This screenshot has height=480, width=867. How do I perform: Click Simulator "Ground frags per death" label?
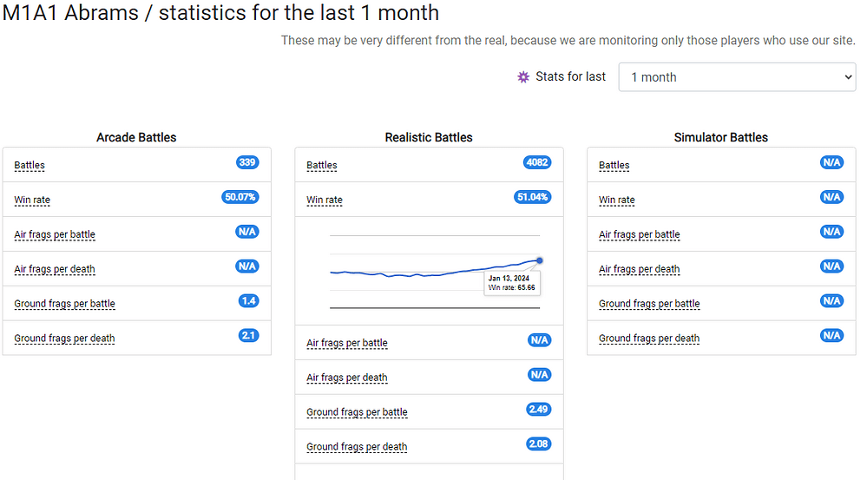[650, 339]
